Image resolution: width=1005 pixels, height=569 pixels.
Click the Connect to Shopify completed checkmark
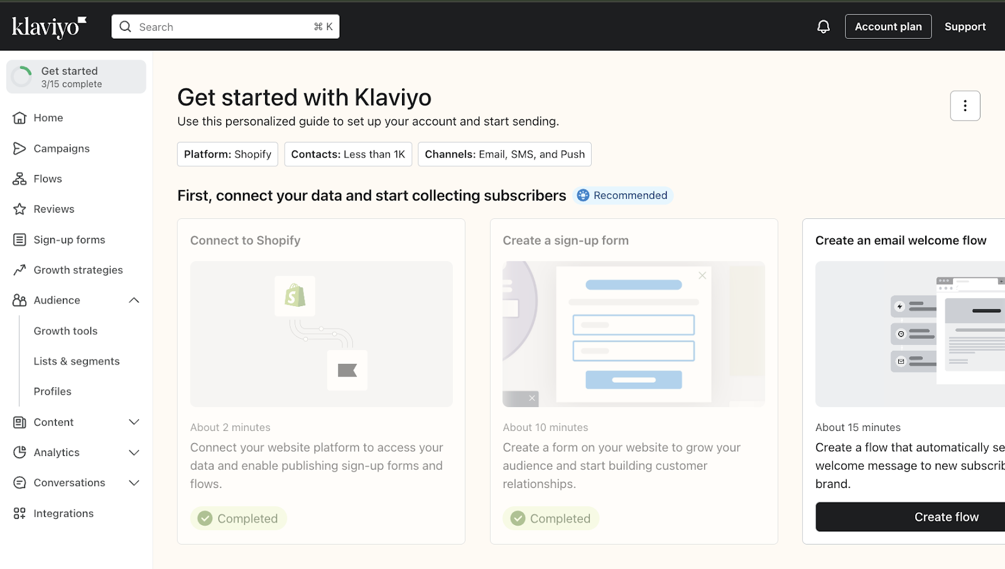[205, 518]
